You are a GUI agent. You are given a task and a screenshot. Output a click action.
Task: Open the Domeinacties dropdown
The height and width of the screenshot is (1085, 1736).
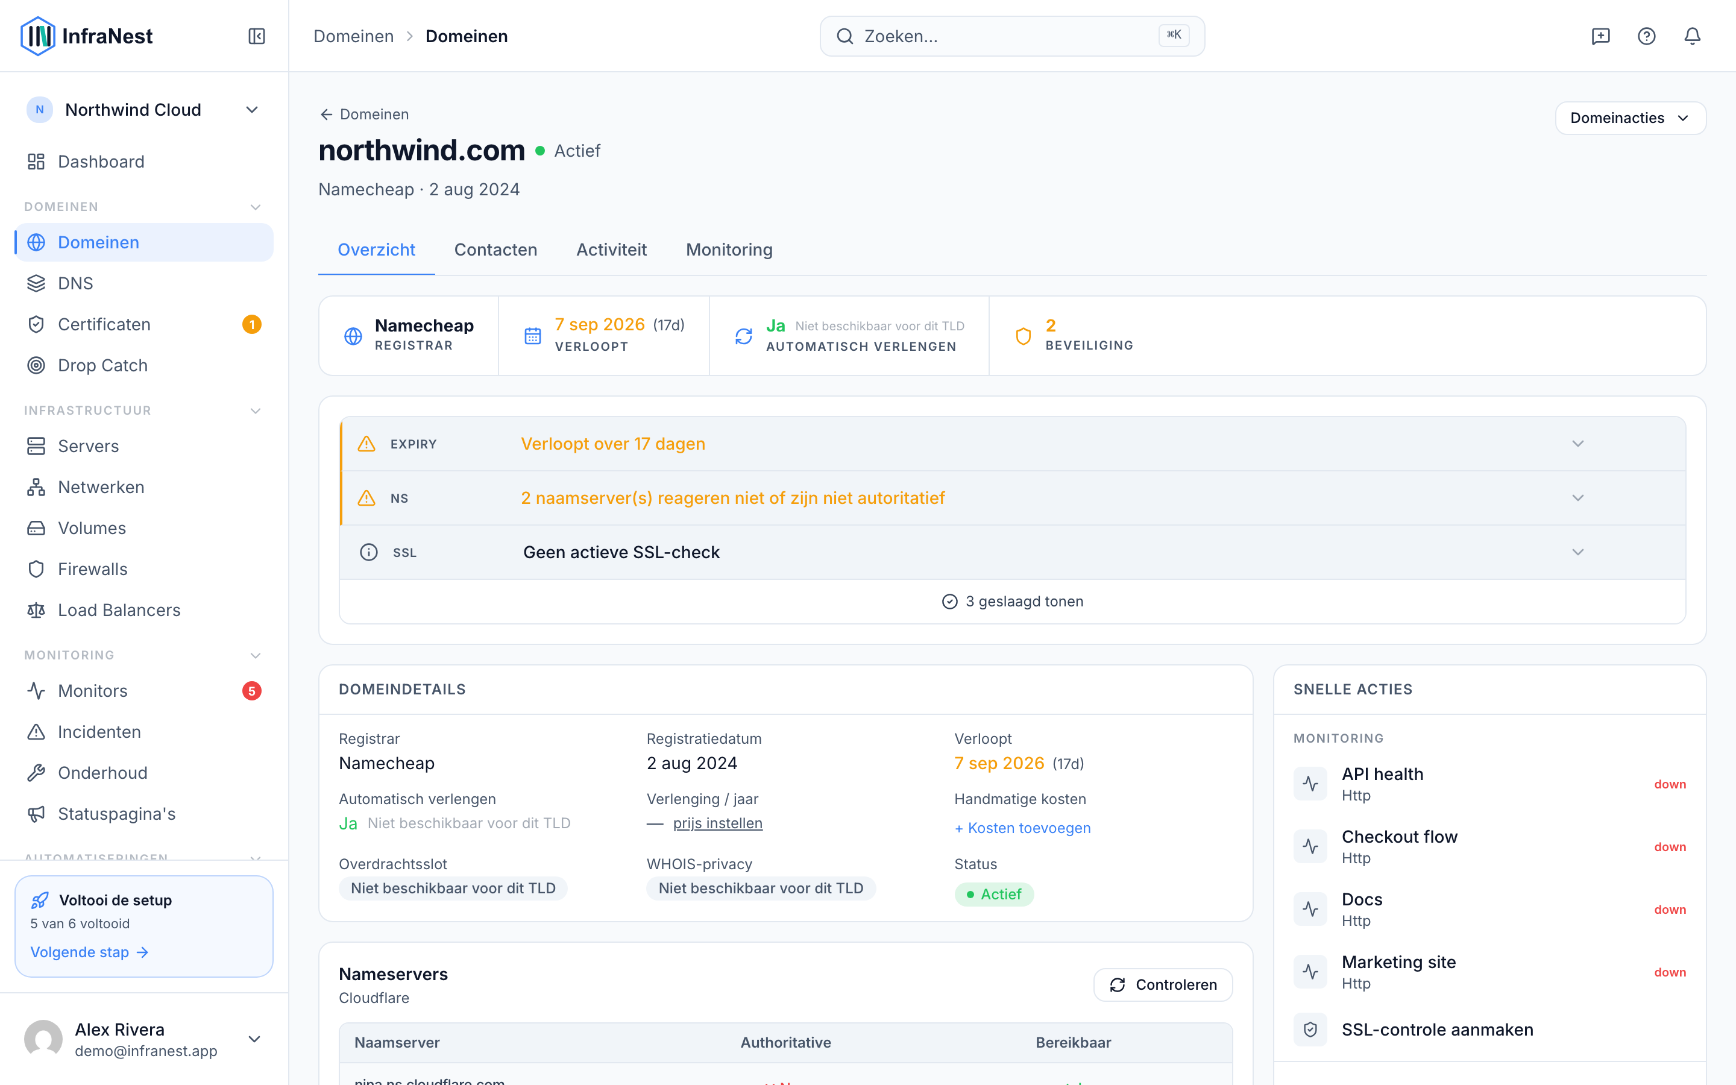click(1630, 118)
